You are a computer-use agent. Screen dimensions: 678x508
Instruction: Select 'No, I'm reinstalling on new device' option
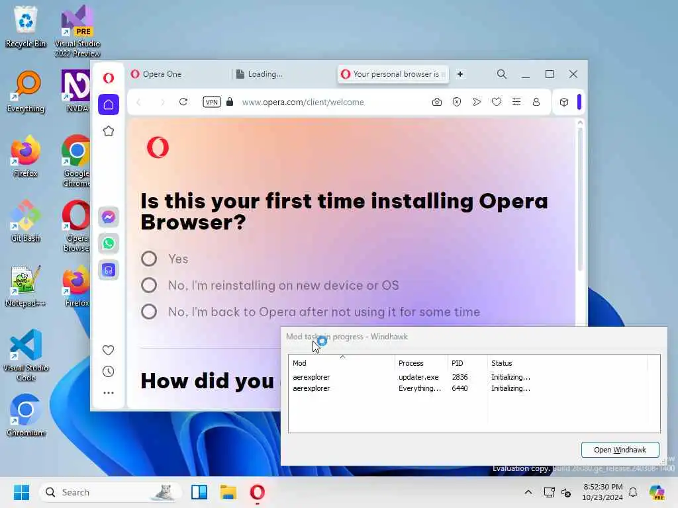coord(149,285)
